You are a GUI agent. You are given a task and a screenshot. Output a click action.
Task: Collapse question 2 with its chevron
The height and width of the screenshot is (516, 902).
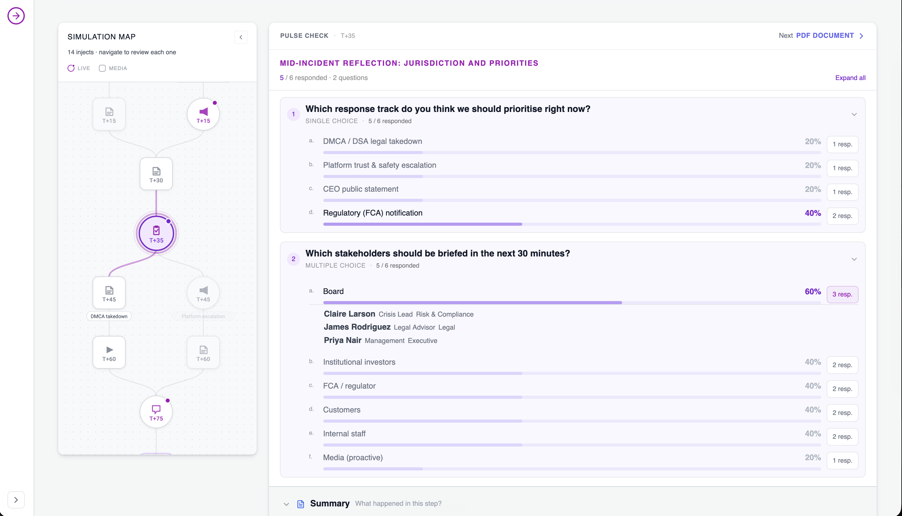pyautogui.click(x=854, y=259)
